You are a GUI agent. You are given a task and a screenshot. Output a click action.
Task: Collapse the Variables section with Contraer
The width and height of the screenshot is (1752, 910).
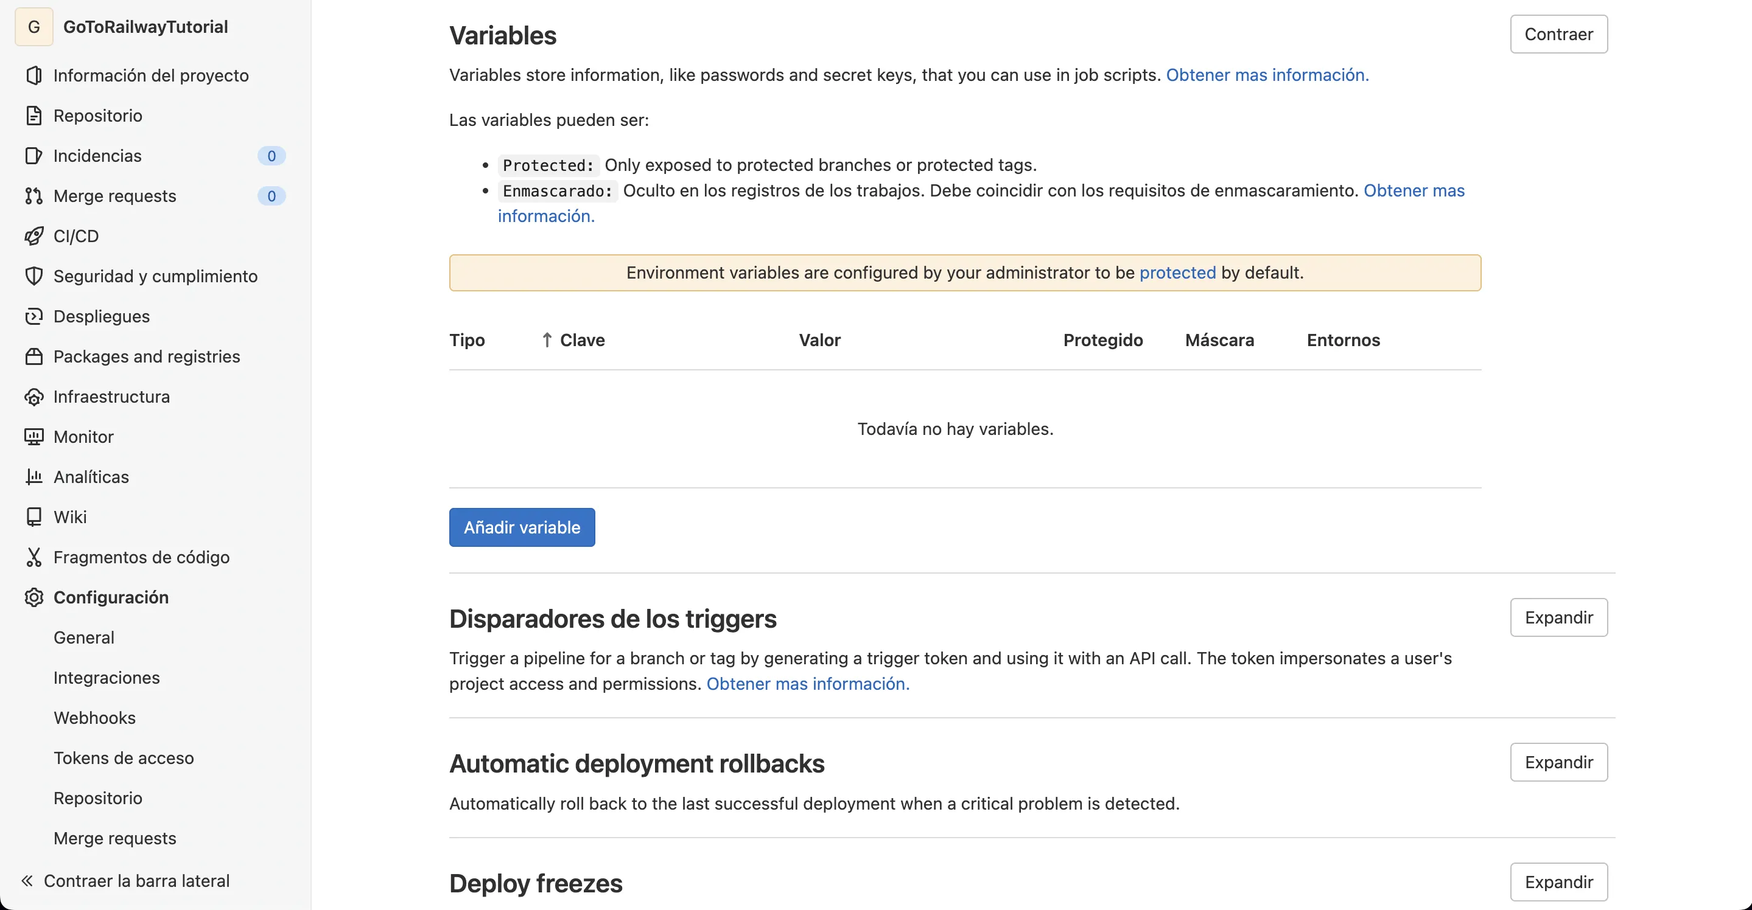(1558, 34)
